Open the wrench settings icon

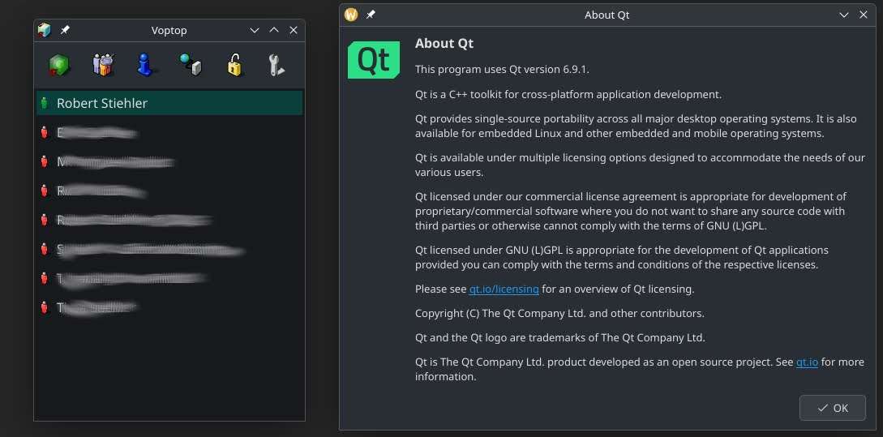pos(276,65)
